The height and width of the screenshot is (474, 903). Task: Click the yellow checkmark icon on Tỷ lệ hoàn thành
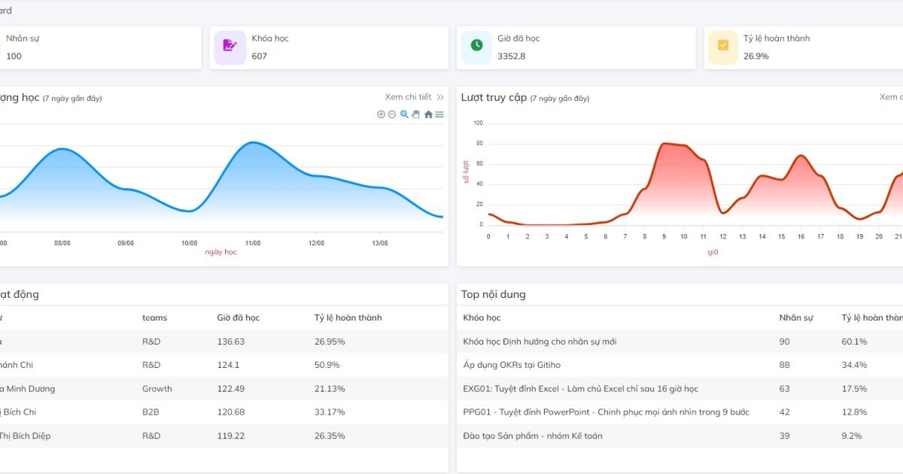[x=722, y=47]
